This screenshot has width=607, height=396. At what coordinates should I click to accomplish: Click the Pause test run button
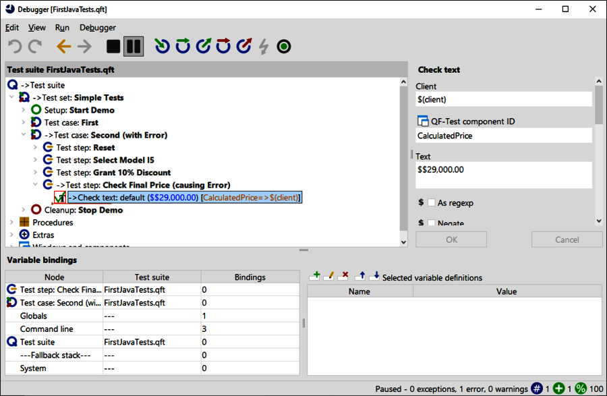[x=134, y=47]
